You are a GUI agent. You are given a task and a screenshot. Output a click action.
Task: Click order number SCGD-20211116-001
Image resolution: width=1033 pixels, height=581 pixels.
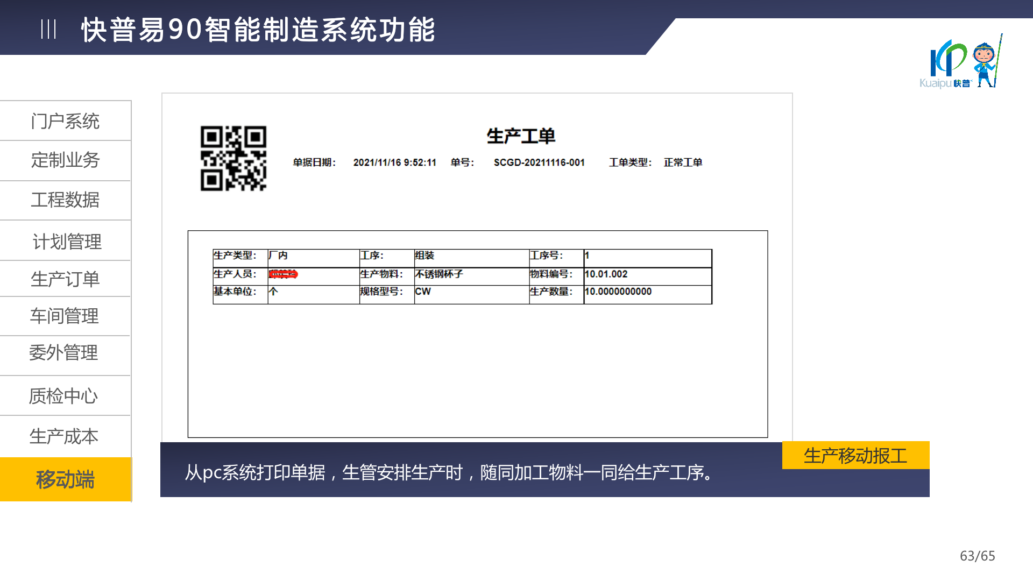tap(539, 162)
